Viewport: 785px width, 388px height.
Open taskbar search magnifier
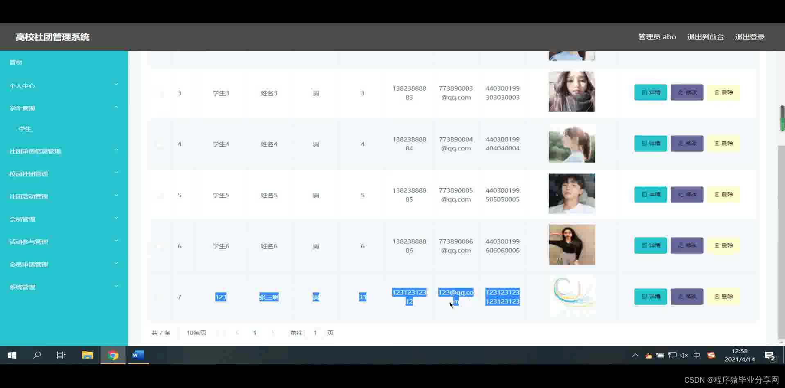37,355
